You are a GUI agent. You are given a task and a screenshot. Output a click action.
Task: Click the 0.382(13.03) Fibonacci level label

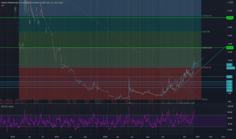[x=207, y=48]
